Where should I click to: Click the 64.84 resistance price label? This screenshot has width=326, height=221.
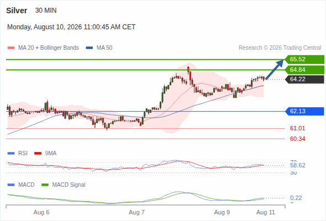[304, 70]
